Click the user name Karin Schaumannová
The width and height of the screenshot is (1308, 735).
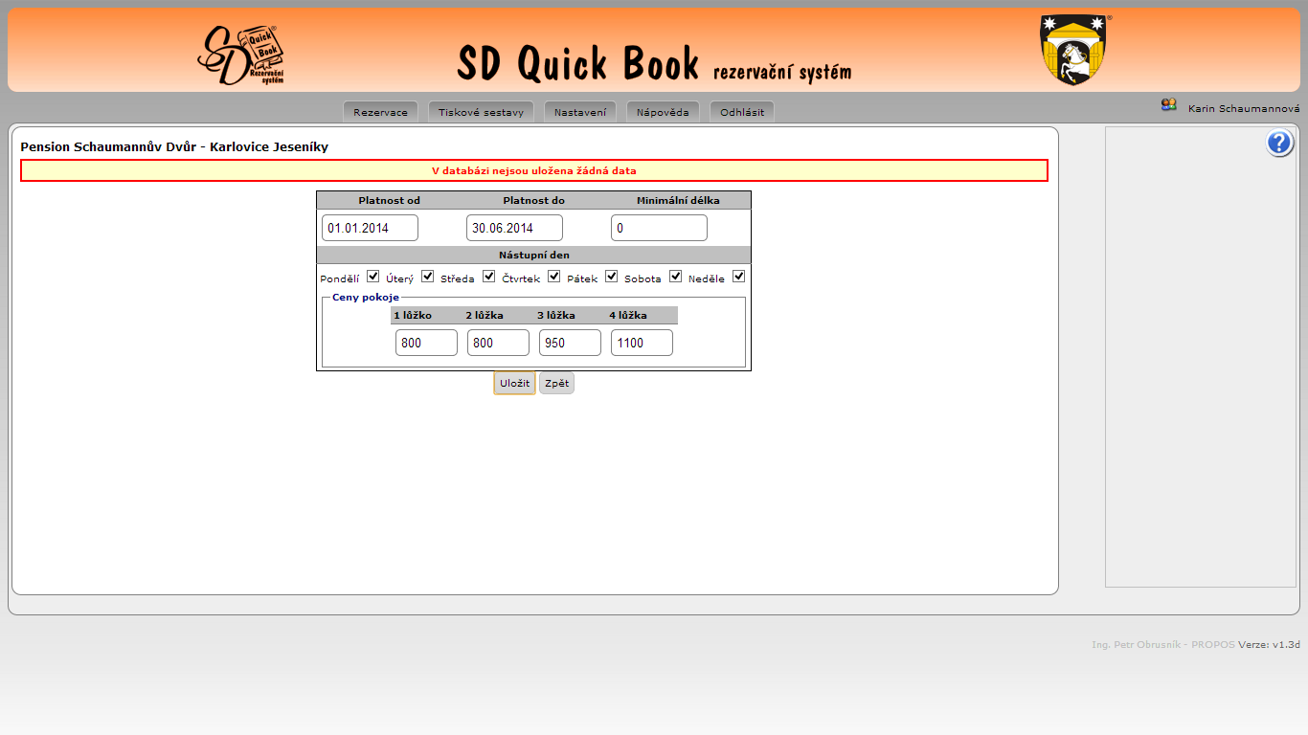click(1244, 109)
